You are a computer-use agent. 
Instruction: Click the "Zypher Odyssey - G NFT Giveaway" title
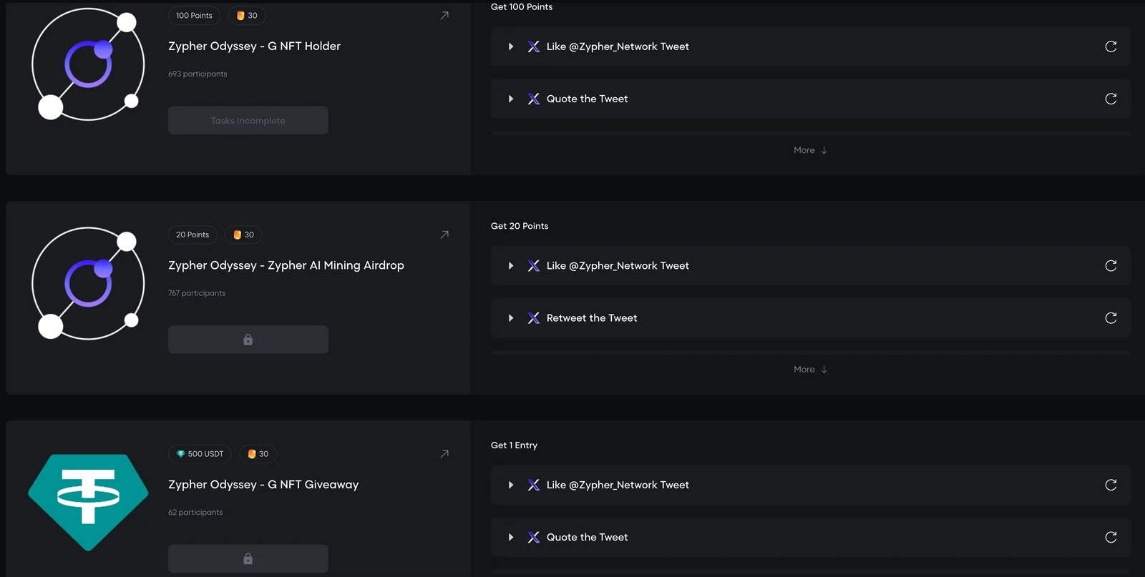point(263,485)
